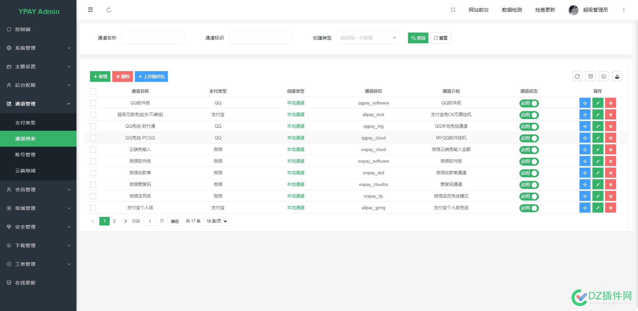
Task: Click the blue move icon for wxpay_skd row
Action: pos(585,173)
